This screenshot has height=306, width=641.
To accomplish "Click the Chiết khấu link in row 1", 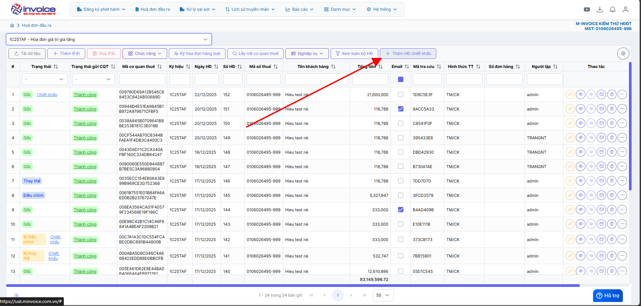I will click(x=47, y=95).
